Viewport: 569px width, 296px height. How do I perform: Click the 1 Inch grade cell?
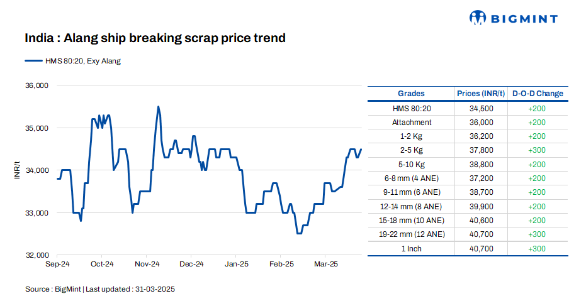point(412,249)
